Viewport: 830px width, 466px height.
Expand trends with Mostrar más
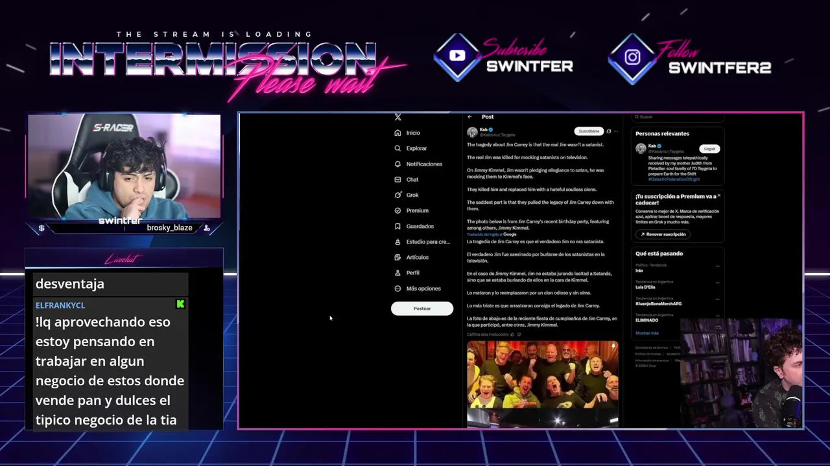pyautogui.click(x=646, y=333)
